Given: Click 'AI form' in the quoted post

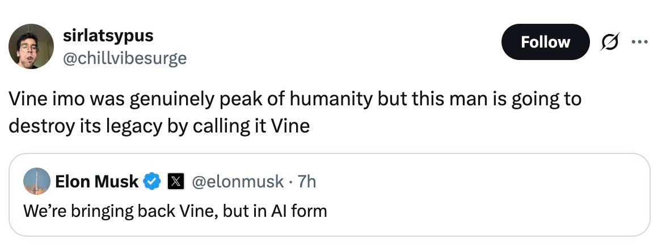Looking at the screenshot, I should 299,211.
